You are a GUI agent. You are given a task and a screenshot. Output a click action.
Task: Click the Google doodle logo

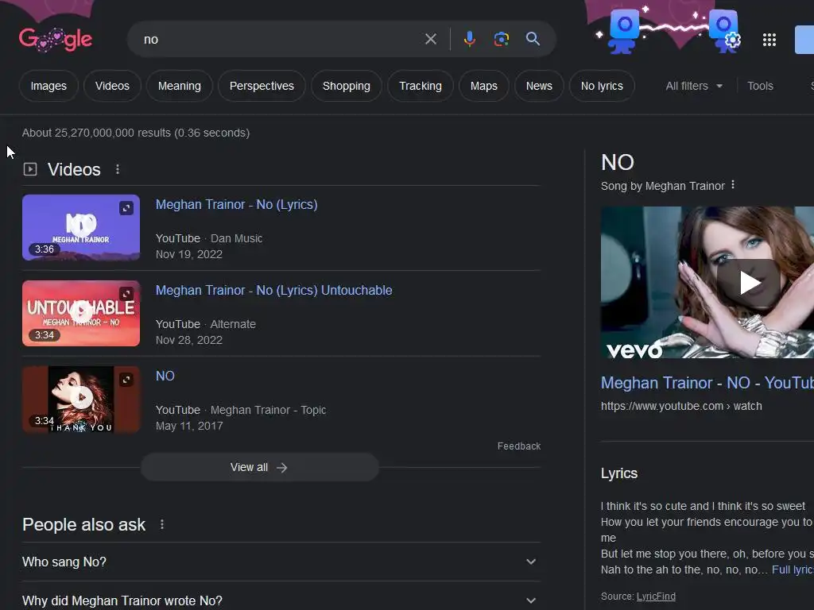(56, 39)
